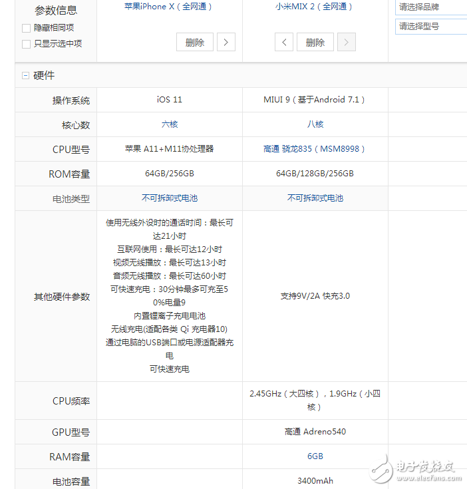The height and width of the screenshot is (489, 467).
Task: Click 苹果 A11+M11协处理器 cell
Action: [x=169, y=149]
